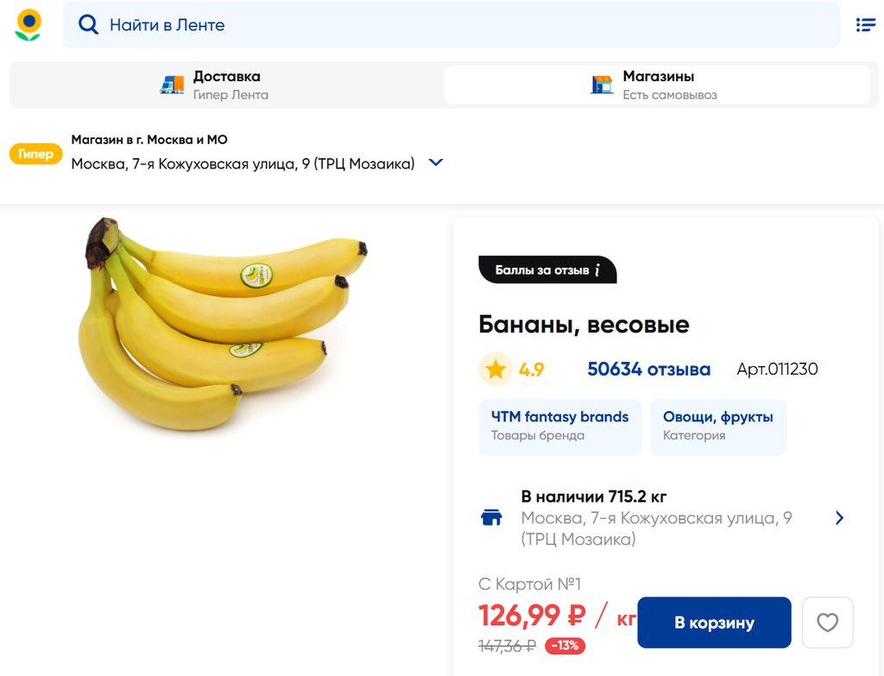884x676 pixels.
Task: Click the Lenta sunflower logo
Action: [x=28, y=25]
